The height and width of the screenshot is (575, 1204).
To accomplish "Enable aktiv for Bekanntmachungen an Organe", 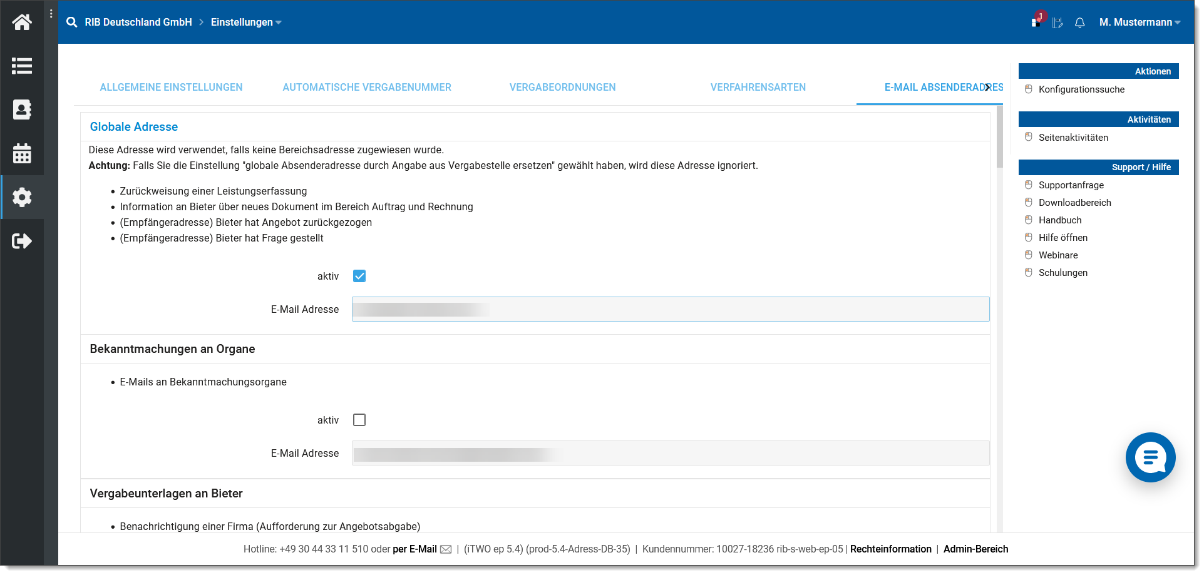I will pyautogui.click(x=359, y=420).
